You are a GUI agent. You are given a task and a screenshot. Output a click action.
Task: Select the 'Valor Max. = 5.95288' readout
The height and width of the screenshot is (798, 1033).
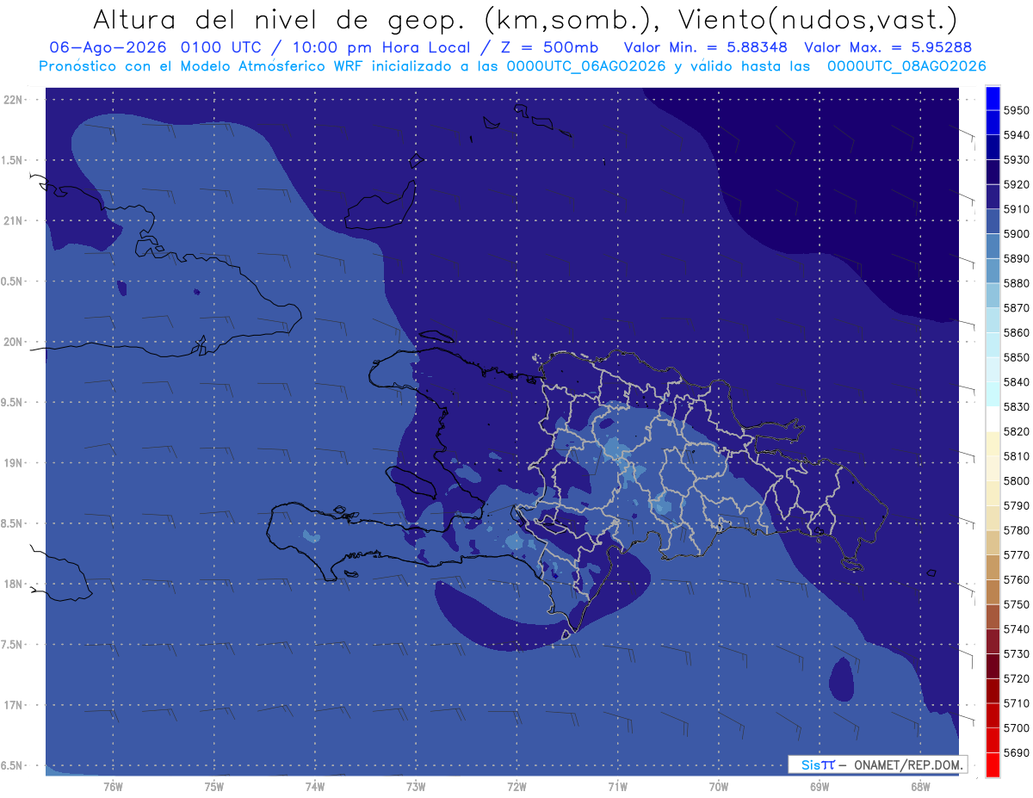point(888,47)
